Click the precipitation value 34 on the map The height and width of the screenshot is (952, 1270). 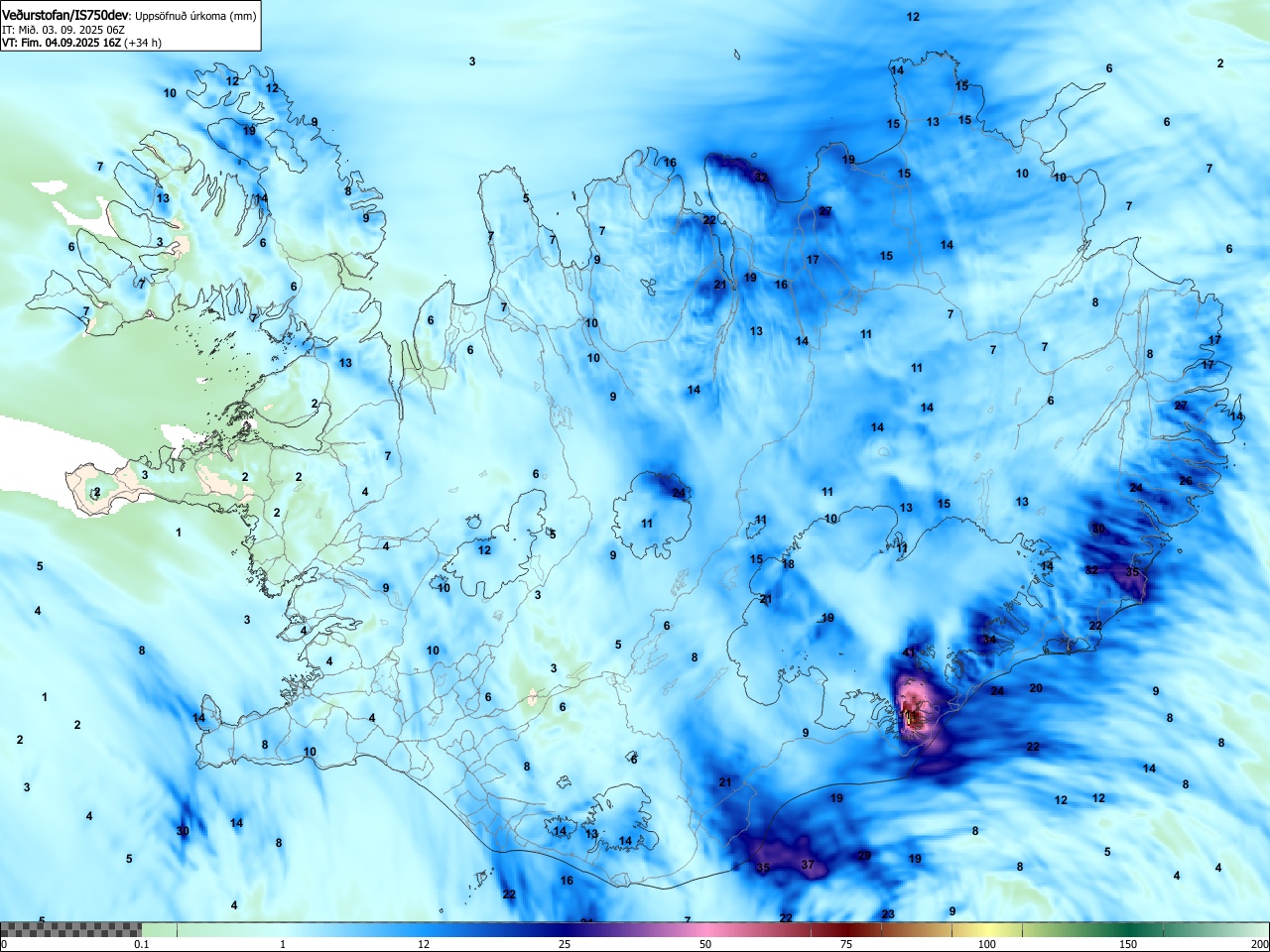pos(989,640)
